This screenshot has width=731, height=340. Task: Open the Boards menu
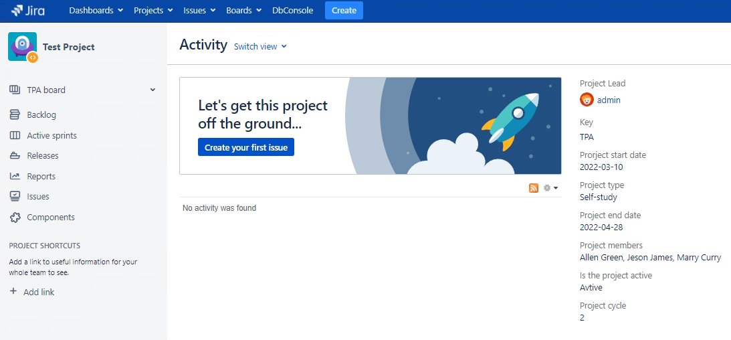[x=244, y=10]
